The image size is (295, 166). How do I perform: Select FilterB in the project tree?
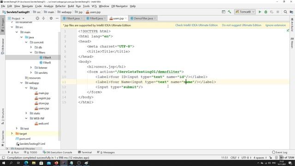tap(45, 63)
